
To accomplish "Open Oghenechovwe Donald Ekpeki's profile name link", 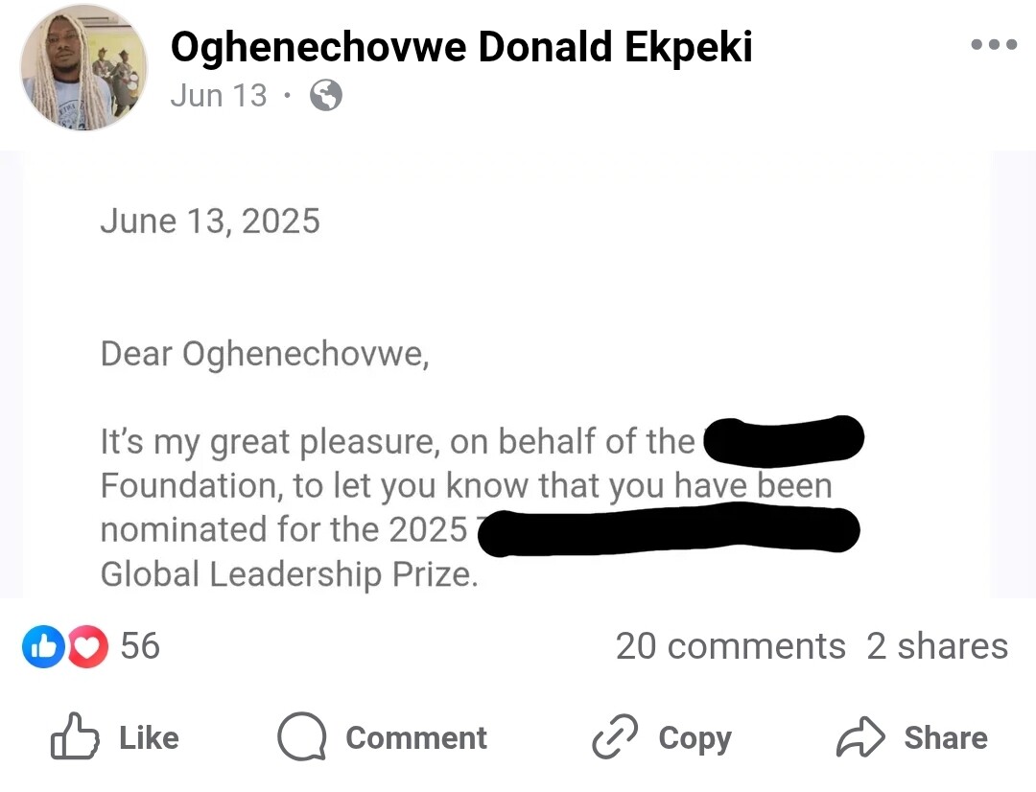I will click(x=461, y=48).
